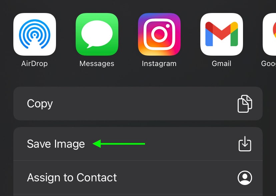Click the Instagram text label

pyautogui.click(x=159, y=64)
